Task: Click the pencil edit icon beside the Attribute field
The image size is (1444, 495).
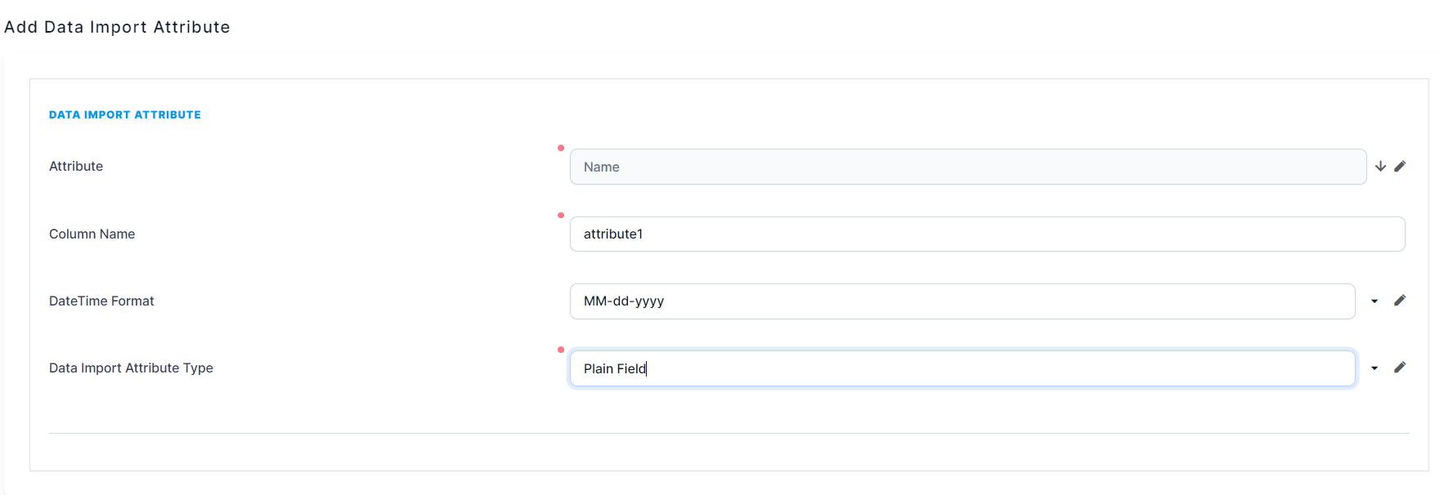Action: [1400, 166]
